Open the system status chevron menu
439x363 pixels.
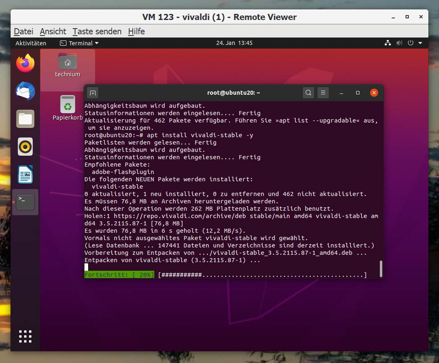[420, 43]
